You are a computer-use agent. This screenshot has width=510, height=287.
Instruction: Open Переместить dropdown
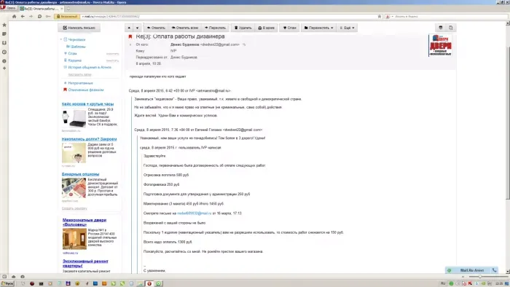(x=319, y=28)
